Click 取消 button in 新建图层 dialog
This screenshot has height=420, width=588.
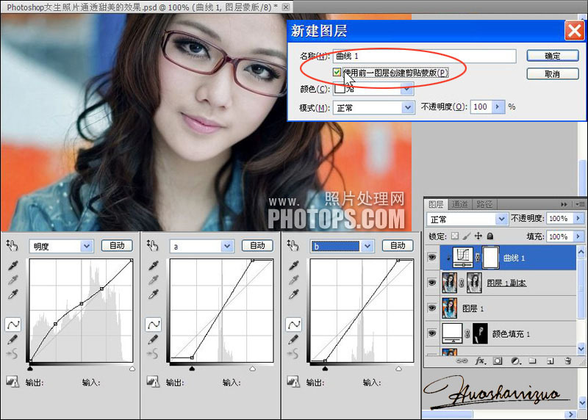(x=553, y=74)
